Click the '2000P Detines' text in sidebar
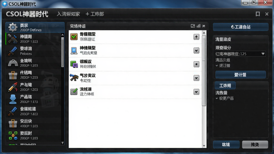 pyautogui.click(x=31, y=30)
